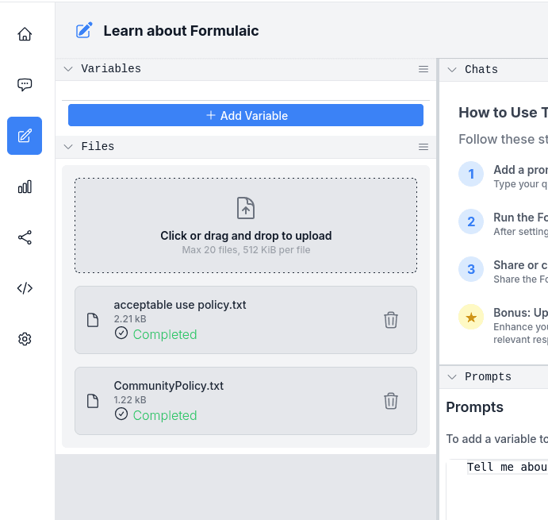This screenshot has width=548, height=520.
Task: Click the upload file icon in dropzone
Action: 246,208
